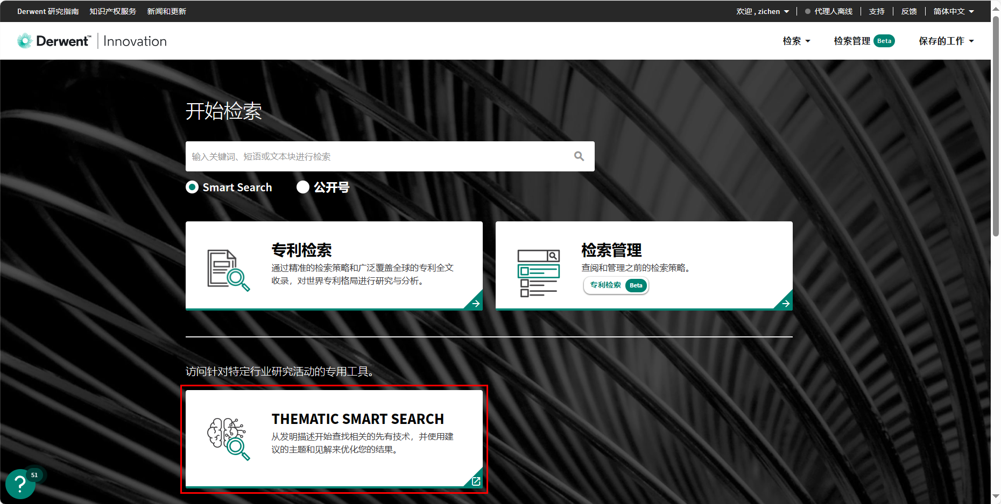This screenshot has height=504, width=1001.
Task: Click the Derwent Innovation logo
Action: click(92, 41)
